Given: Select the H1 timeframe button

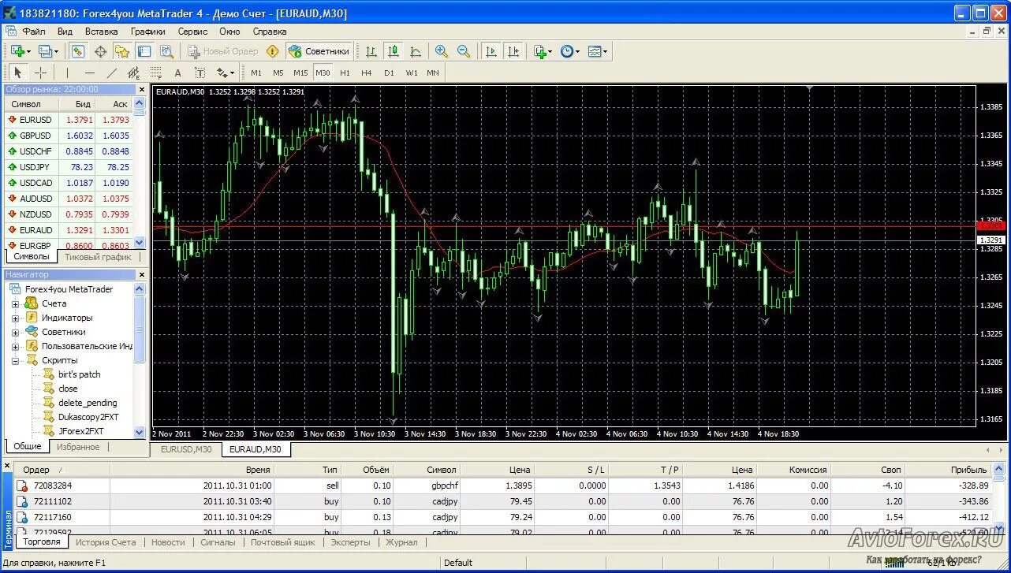Looking at the screenshot, I should pyautogui.click(x=345, y=73).
